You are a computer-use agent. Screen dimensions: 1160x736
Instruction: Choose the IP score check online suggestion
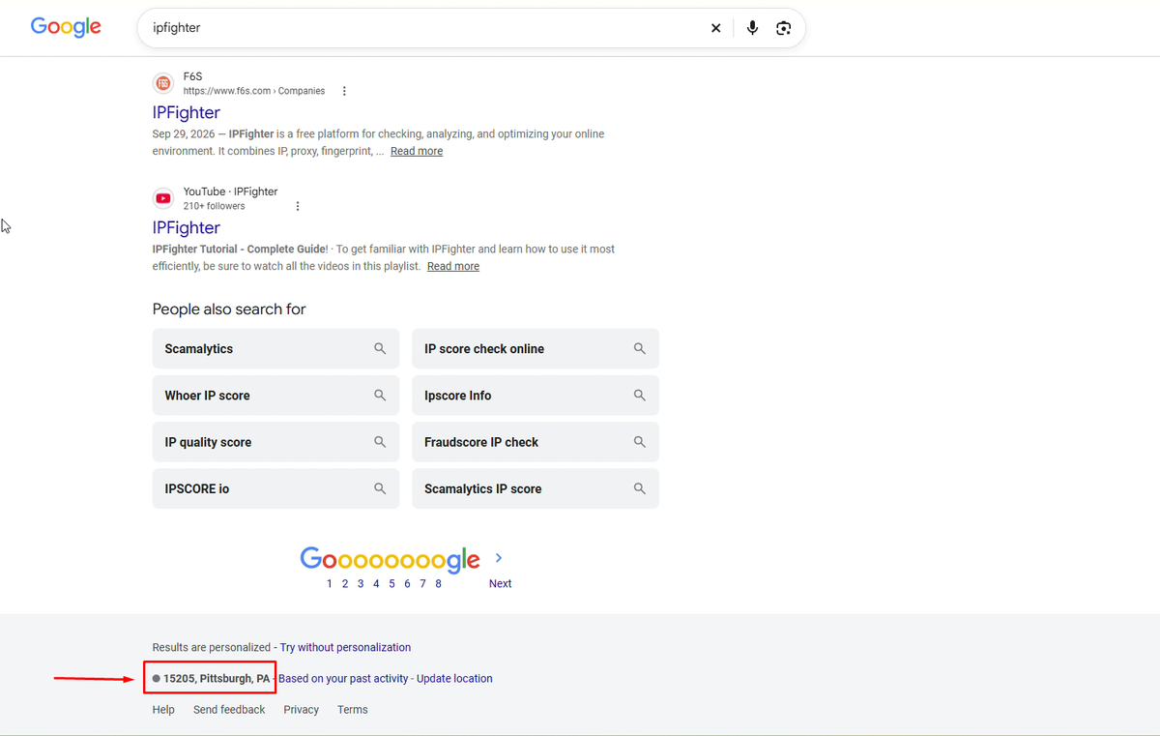tap(536, 348)
